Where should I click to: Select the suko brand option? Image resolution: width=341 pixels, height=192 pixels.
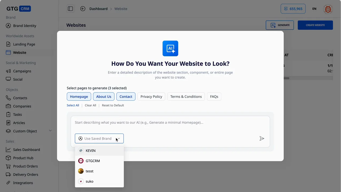[89, 181]
